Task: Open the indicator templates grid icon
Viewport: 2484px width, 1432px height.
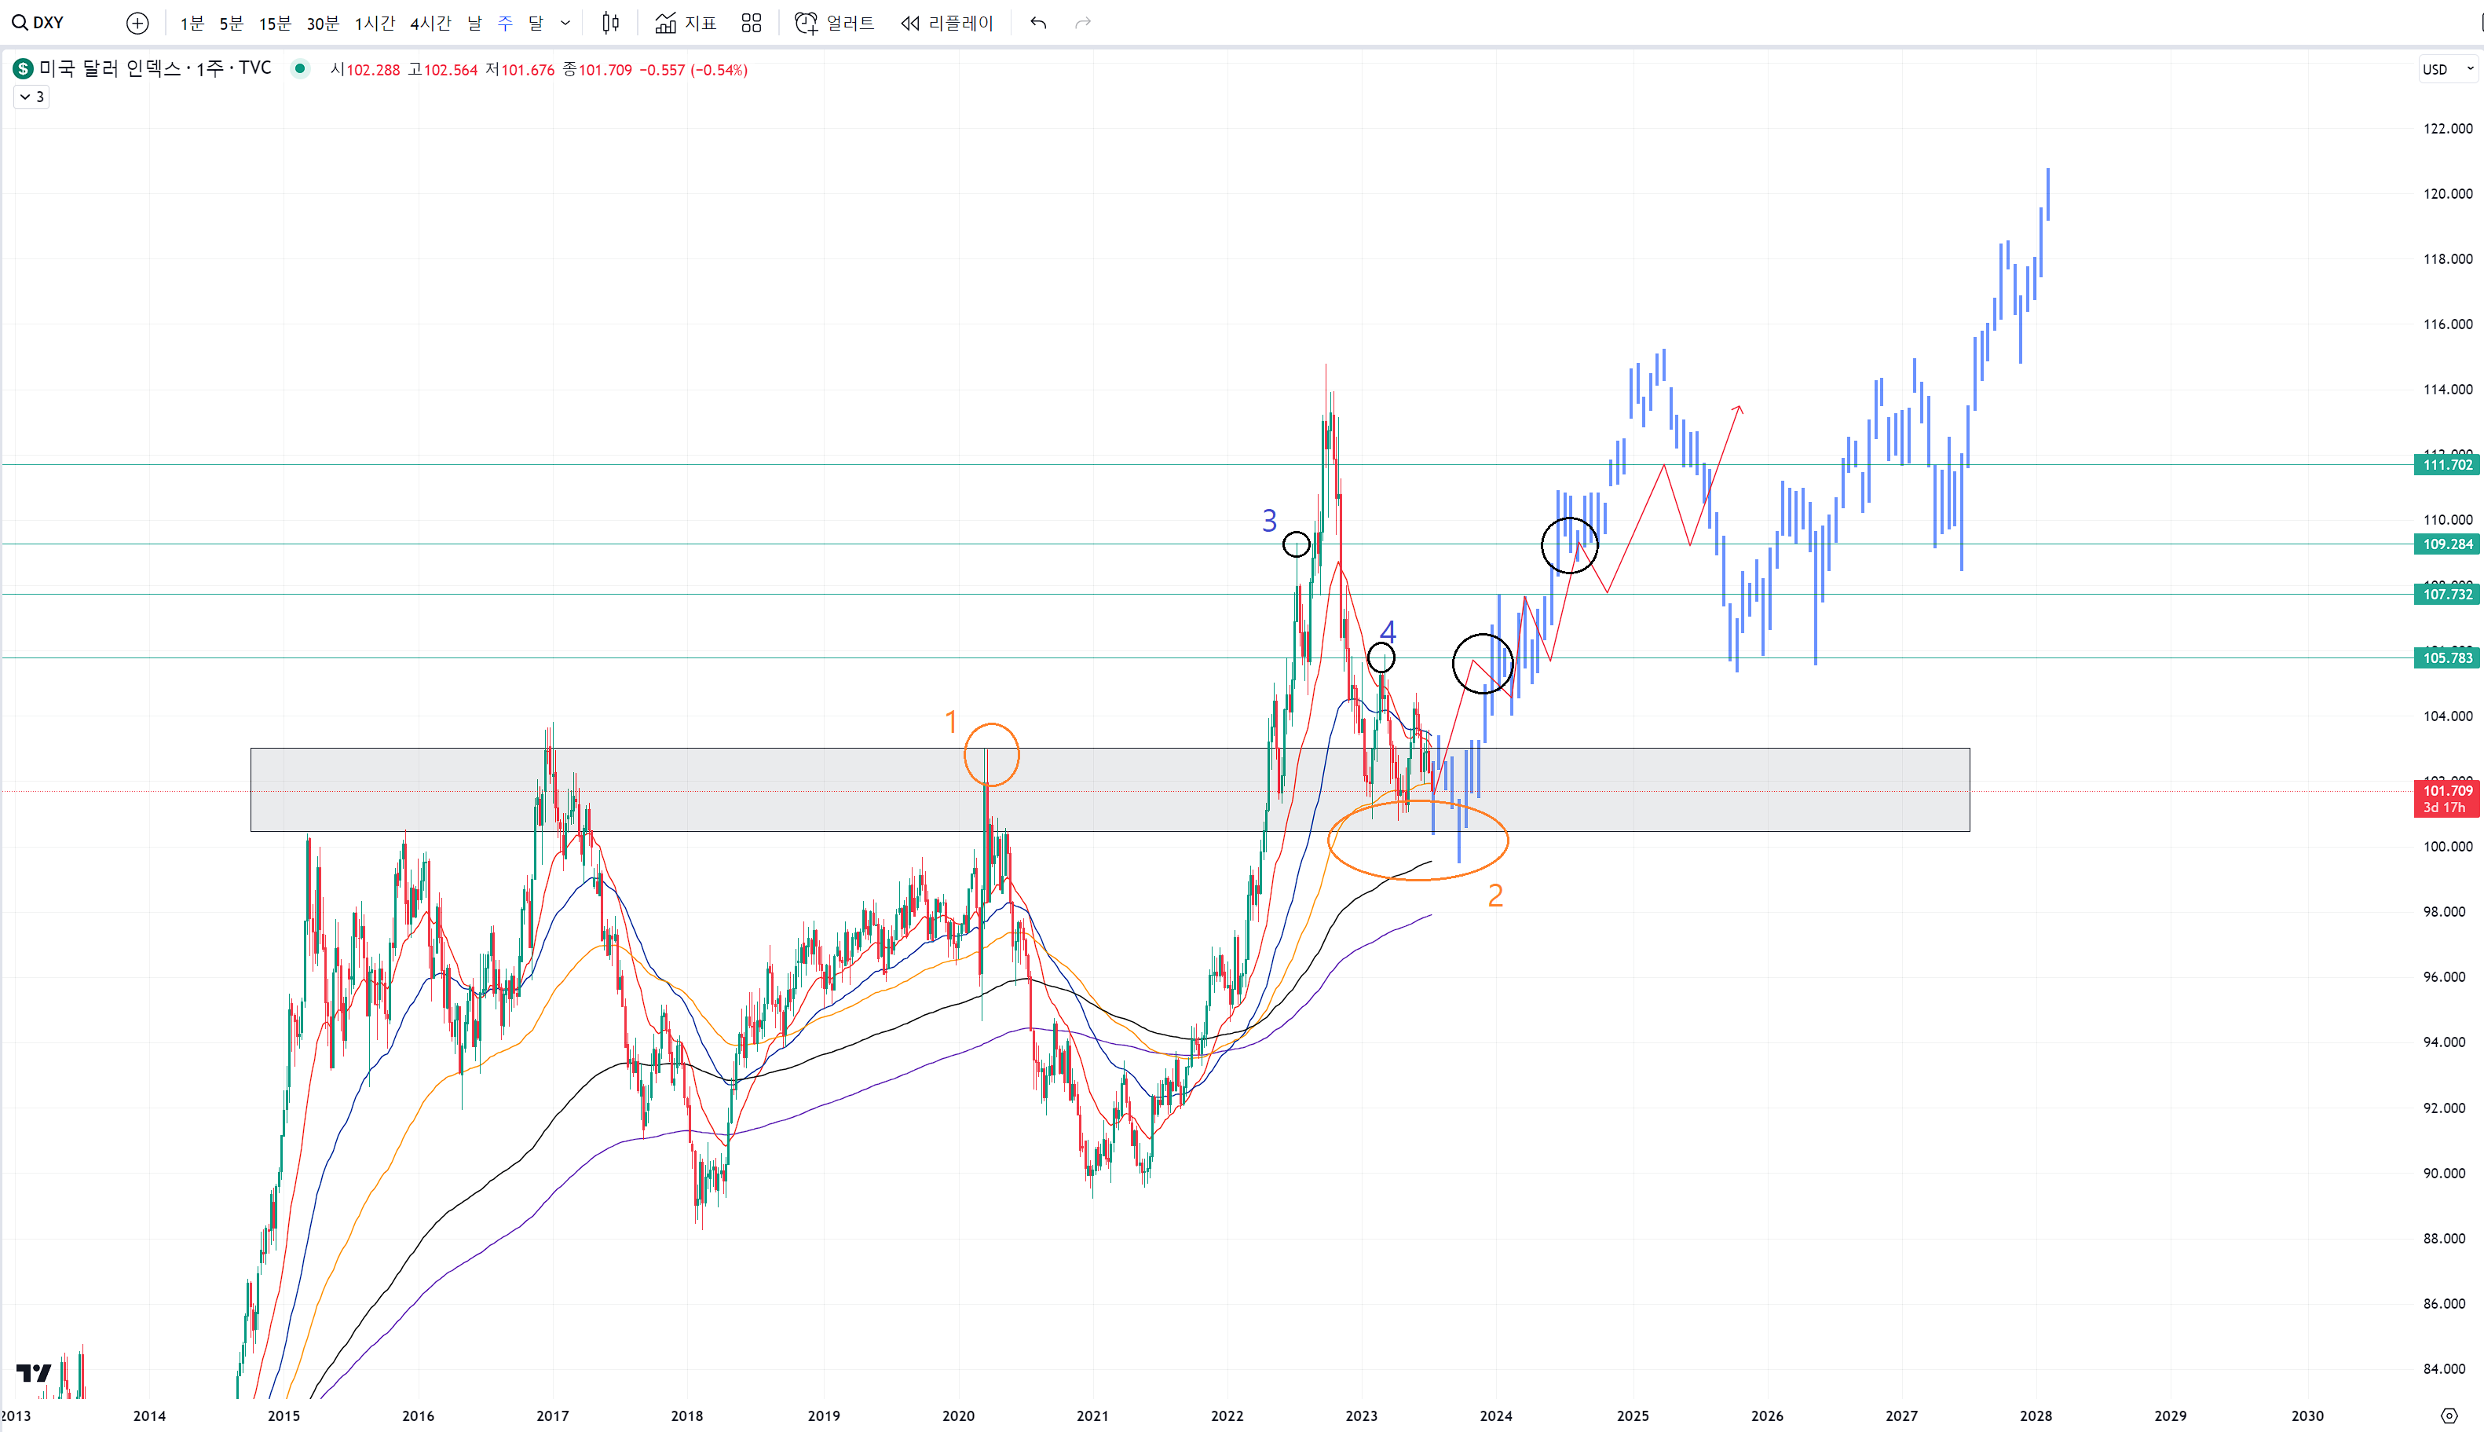Action: (751, 23)
